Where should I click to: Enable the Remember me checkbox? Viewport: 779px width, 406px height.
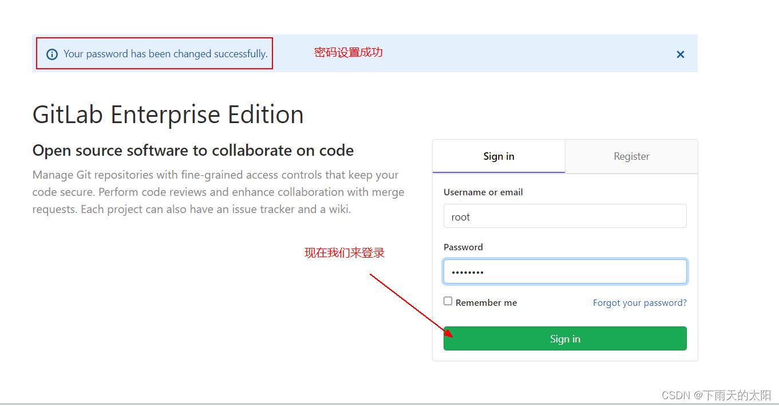(448, 301)
